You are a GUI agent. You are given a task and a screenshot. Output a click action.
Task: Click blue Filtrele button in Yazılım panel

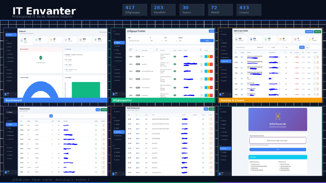coord(302,47)
